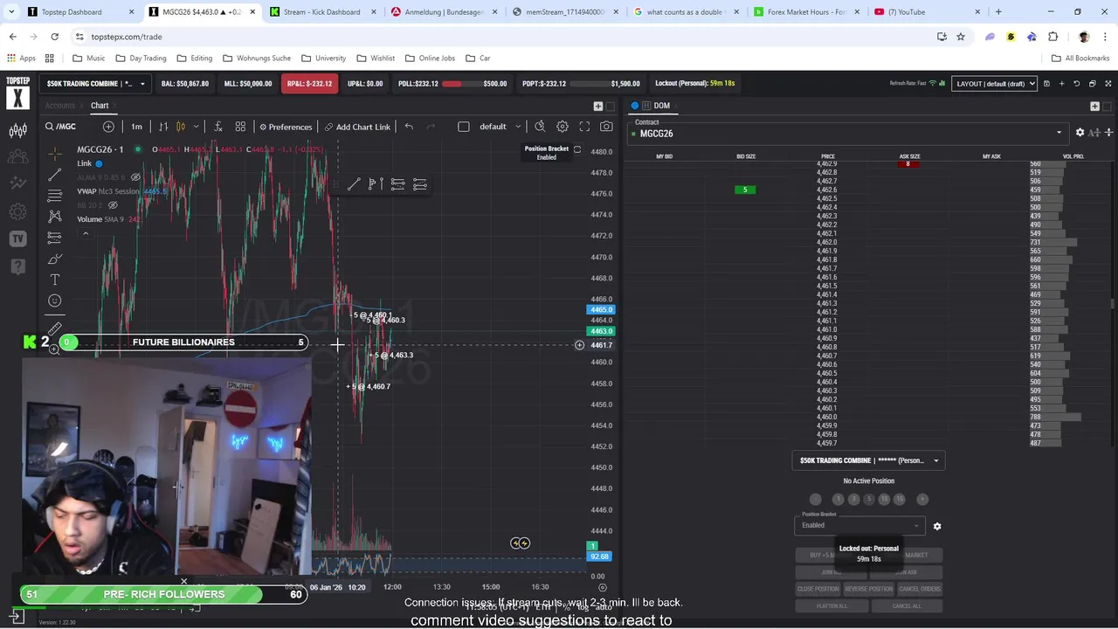
Task: Open the DOM account dropdown $50K TRADING COMBINE
Action: tap(868, 460)
